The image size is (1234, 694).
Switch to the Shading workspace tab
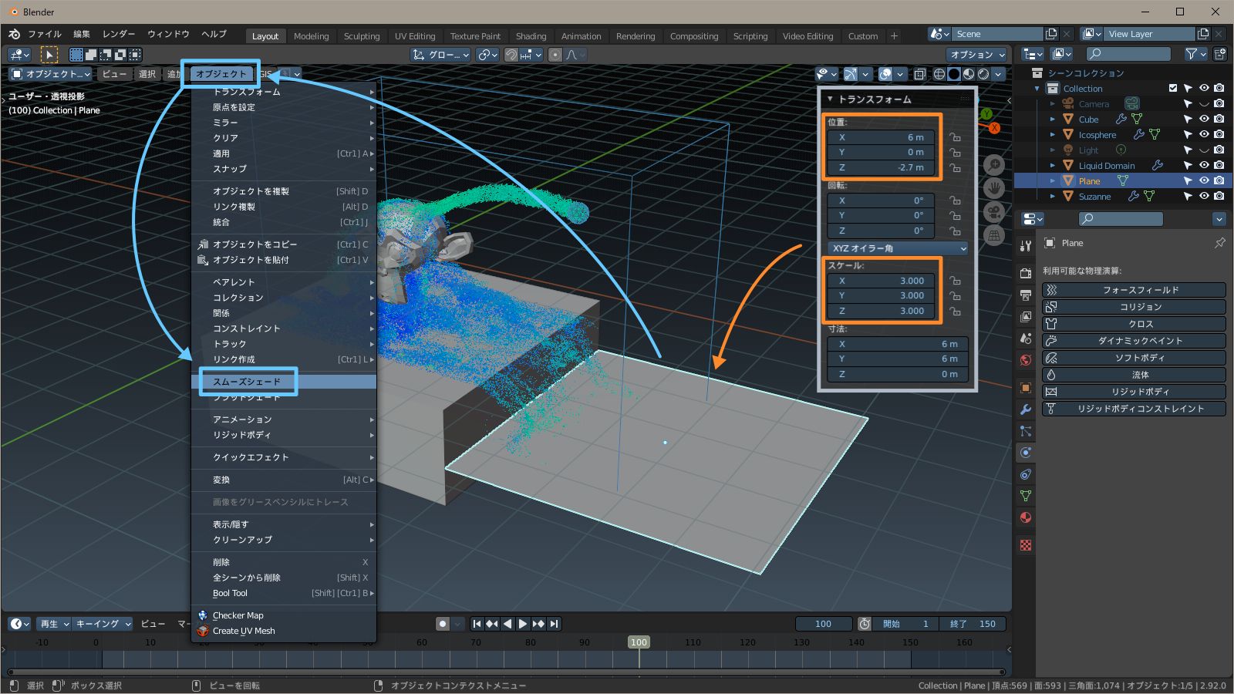[x=531, y=36]
